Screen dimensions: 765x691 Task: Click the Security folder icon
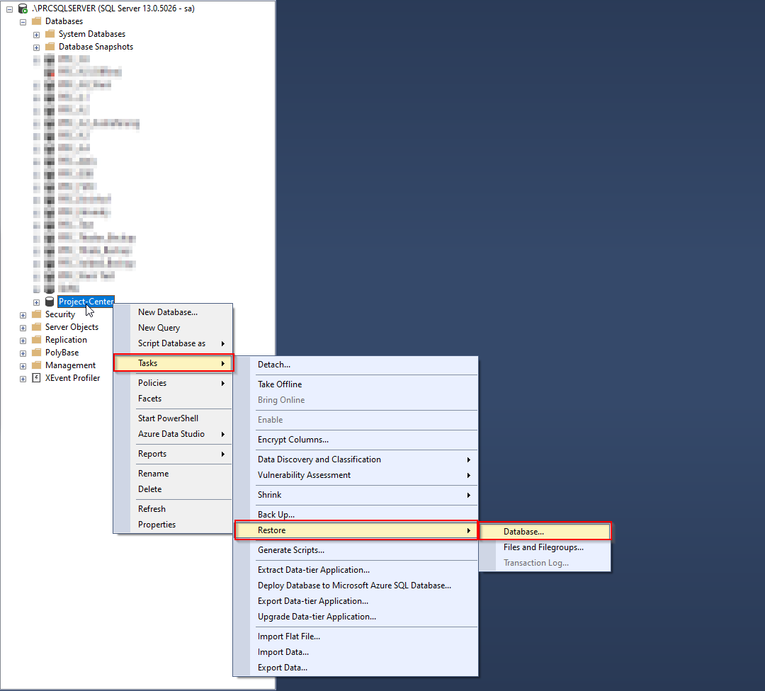[36, 314]
